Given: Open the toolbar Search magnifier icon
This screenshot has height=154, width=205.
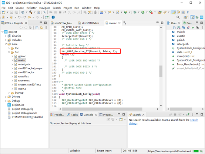Looking at the screenshot, I should tap(178, 17).
